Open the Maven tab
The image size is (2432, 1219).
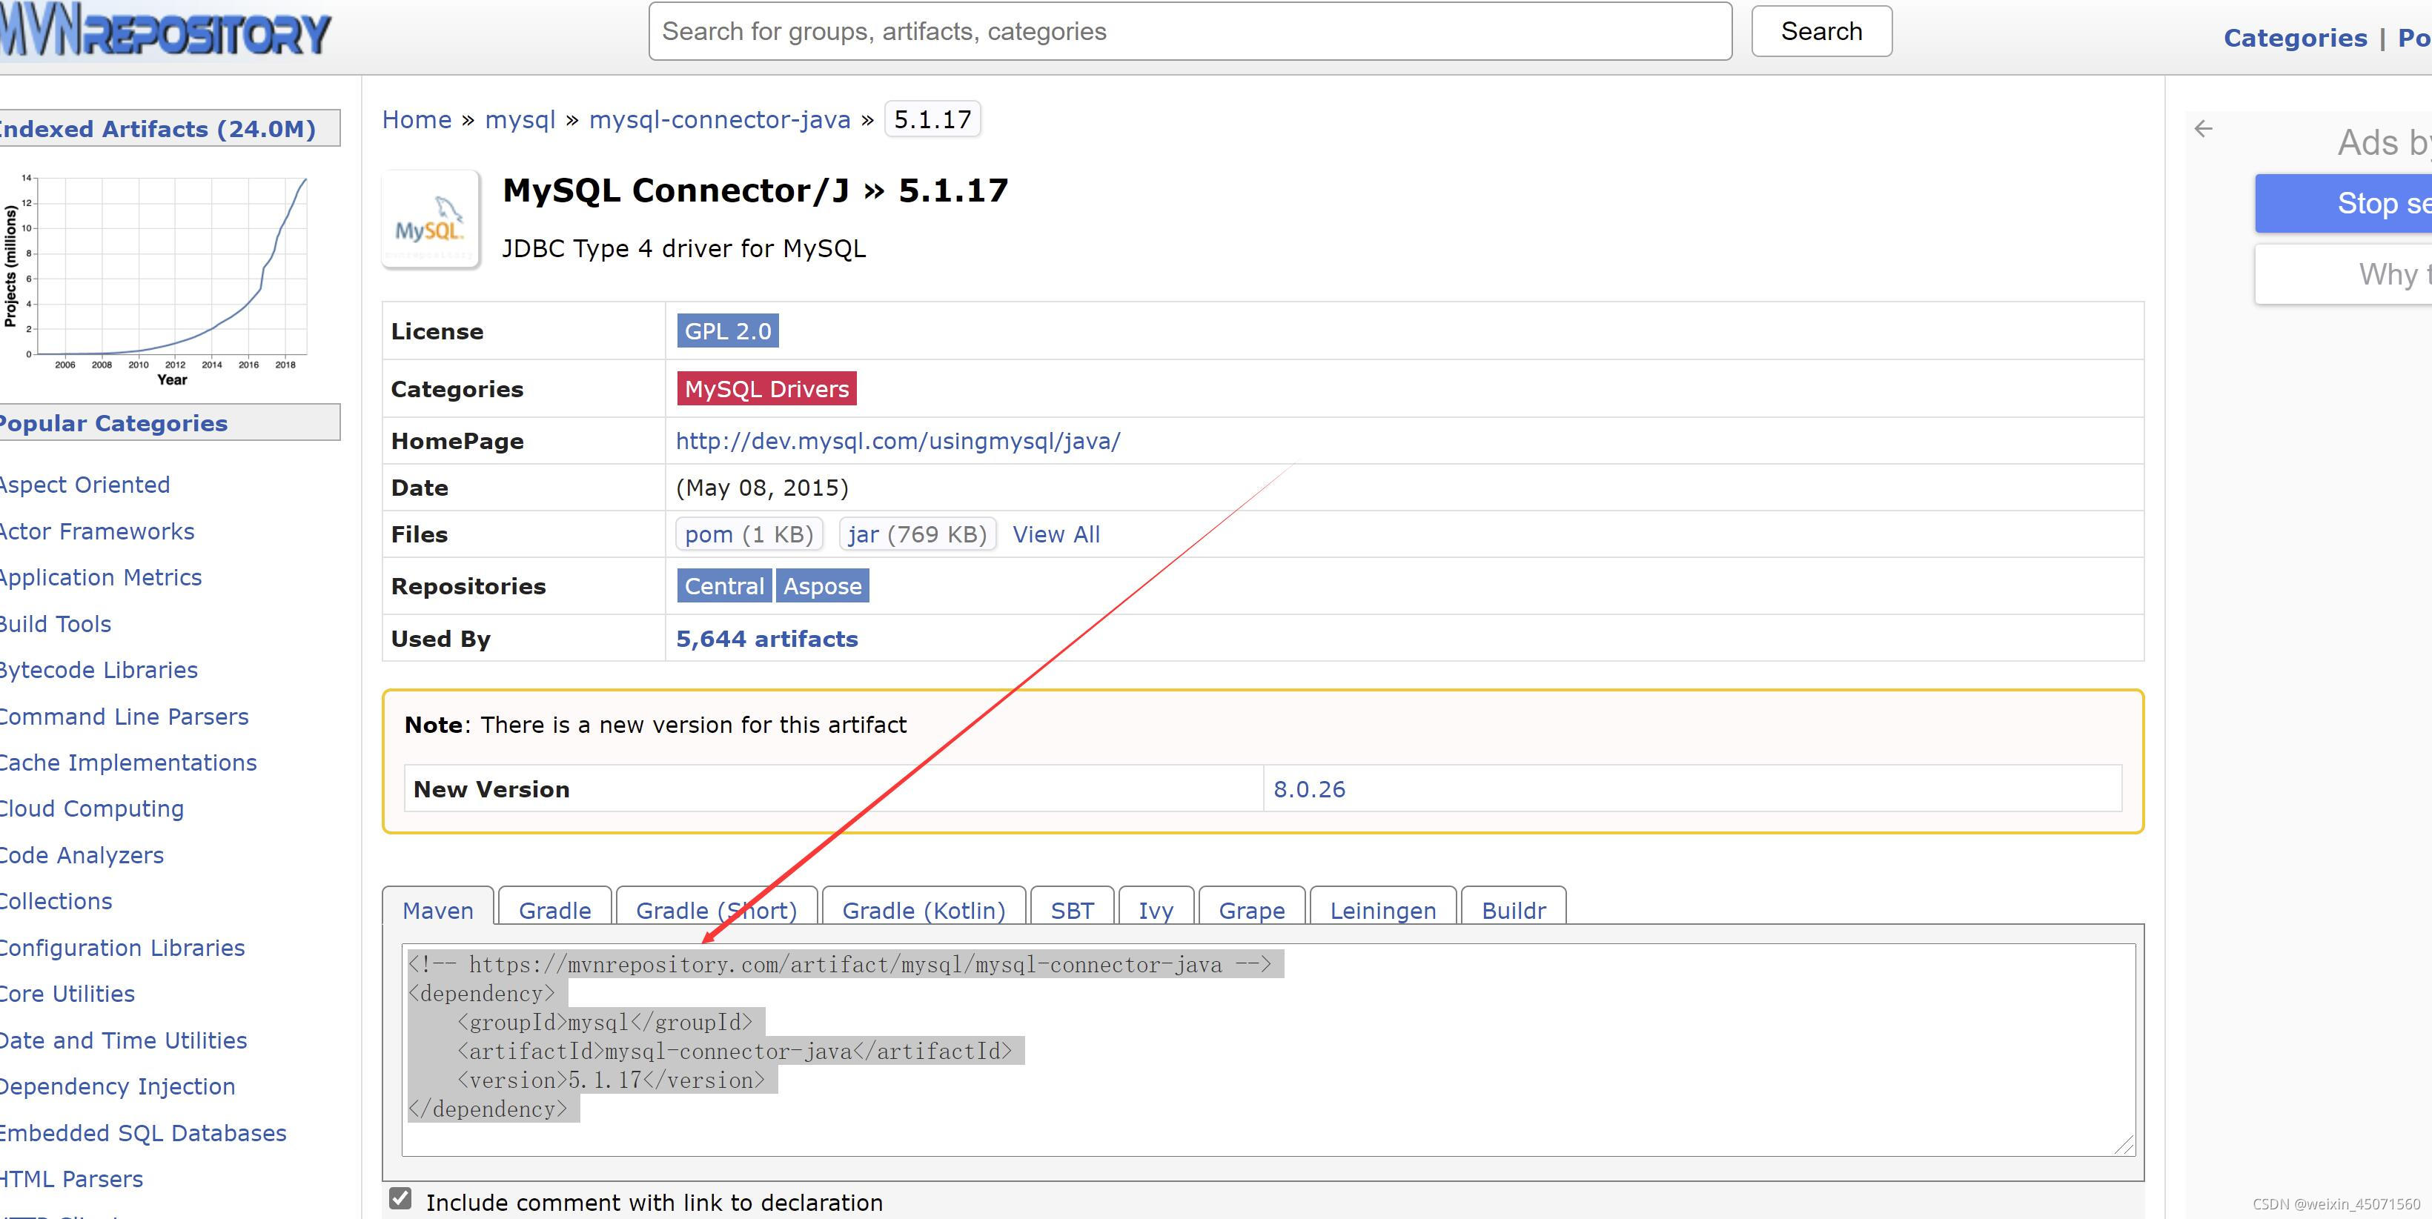pos(438,909)
